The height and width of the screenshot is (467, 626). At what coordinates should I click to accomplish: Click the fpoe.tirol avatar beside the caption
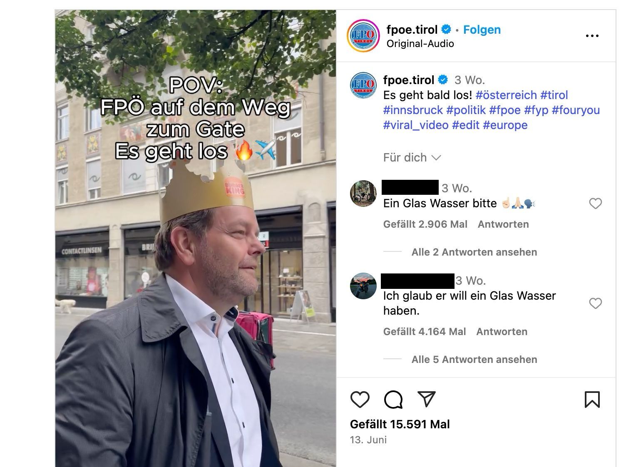click(x=363, y=86)
